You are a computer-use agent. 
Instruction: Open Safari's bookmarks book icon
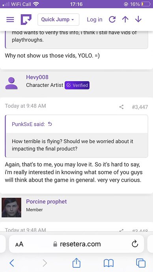click(x=108, y=263)
